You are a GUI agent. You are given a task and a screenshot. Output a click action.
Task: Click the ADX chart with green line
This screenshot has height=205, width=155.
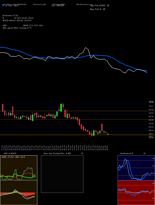point(19,168)
